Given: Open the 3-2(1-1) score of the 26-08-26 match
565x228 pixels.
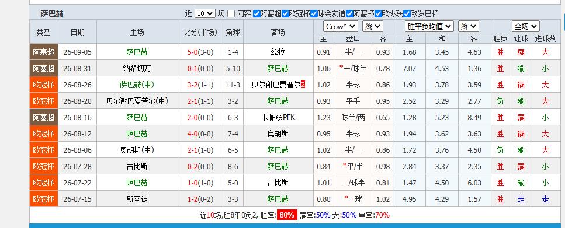Looking at the screenshot, I should [200, 85].
